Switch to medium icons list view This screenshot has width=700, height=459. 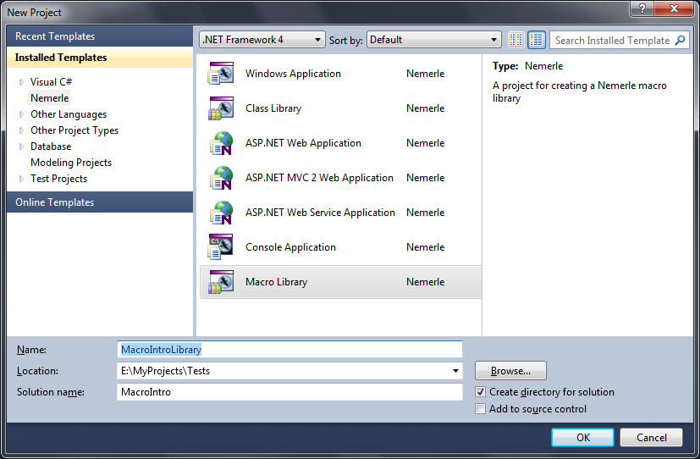537,40
